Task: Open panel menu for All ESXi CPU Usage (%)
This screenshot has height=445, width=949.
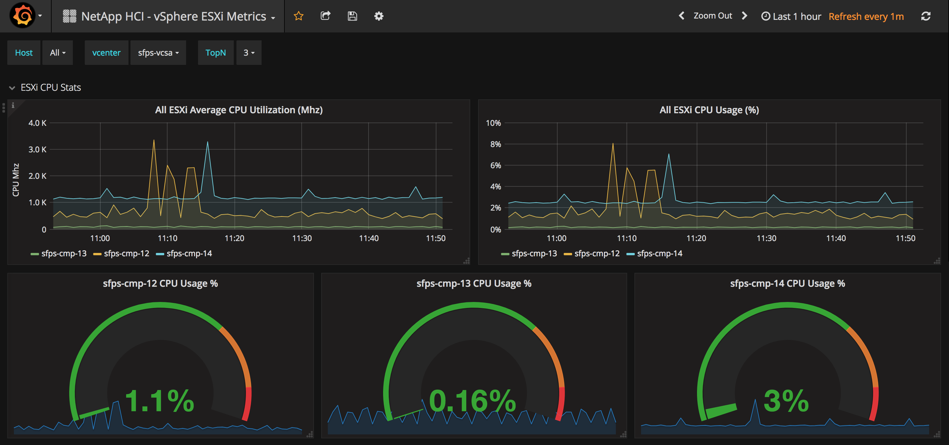Action: pyautogui.click(x=709, y=110)
